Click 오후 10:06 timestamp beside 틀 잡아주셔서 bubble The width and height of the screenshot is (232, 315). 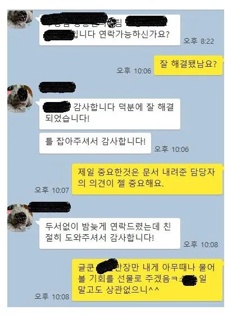171,149
